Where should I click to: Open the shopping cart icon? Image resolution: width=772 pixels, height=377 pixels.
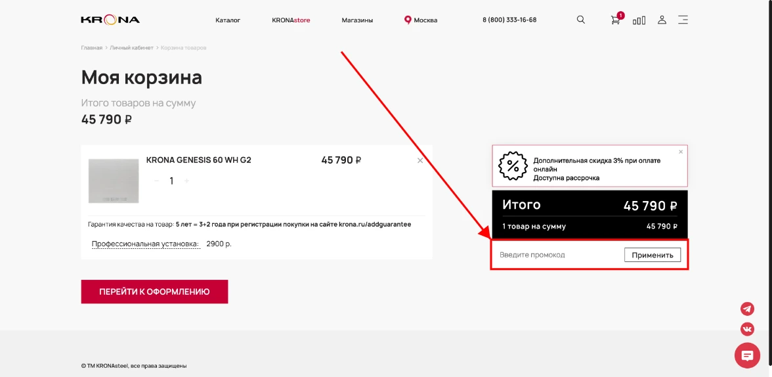pos(616,20)
